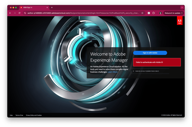
Task: Open the Adobe extension icon in toolbar
Action: coord(149,13)
